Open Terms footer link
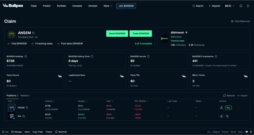Viewport: 254px width, 135px height. click(x=233, y=132)
